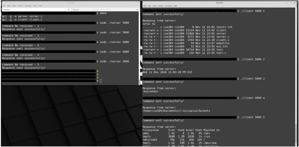Minimize the right Terminal window
The image size is (299, 147).
pyautogui.click(x=288, y=3)
